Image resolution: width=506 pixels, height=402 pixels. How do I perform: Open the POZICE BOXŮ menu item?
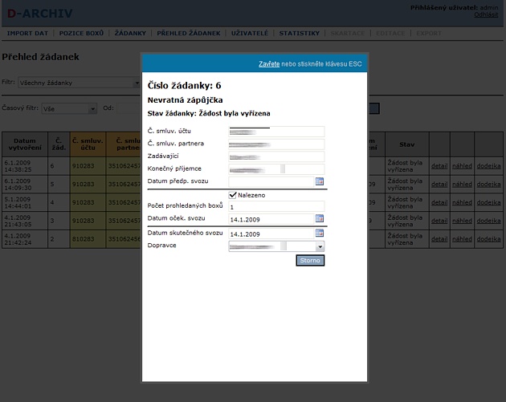click(81, 33)
